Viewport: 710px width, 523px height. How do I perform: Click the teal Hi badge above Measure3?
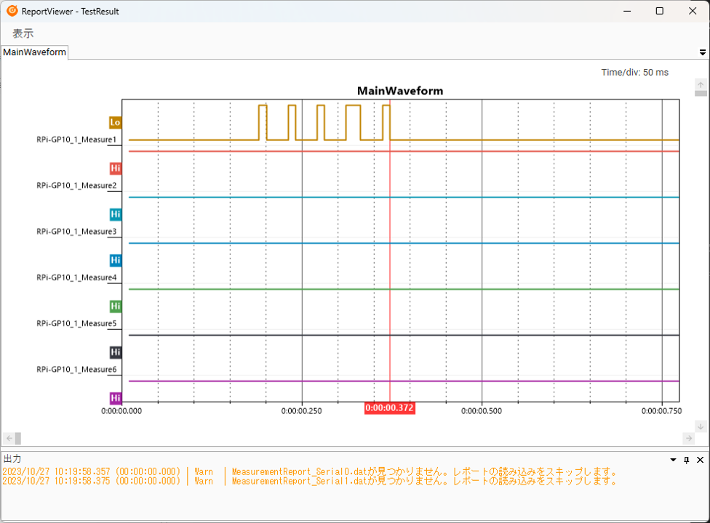115,214
